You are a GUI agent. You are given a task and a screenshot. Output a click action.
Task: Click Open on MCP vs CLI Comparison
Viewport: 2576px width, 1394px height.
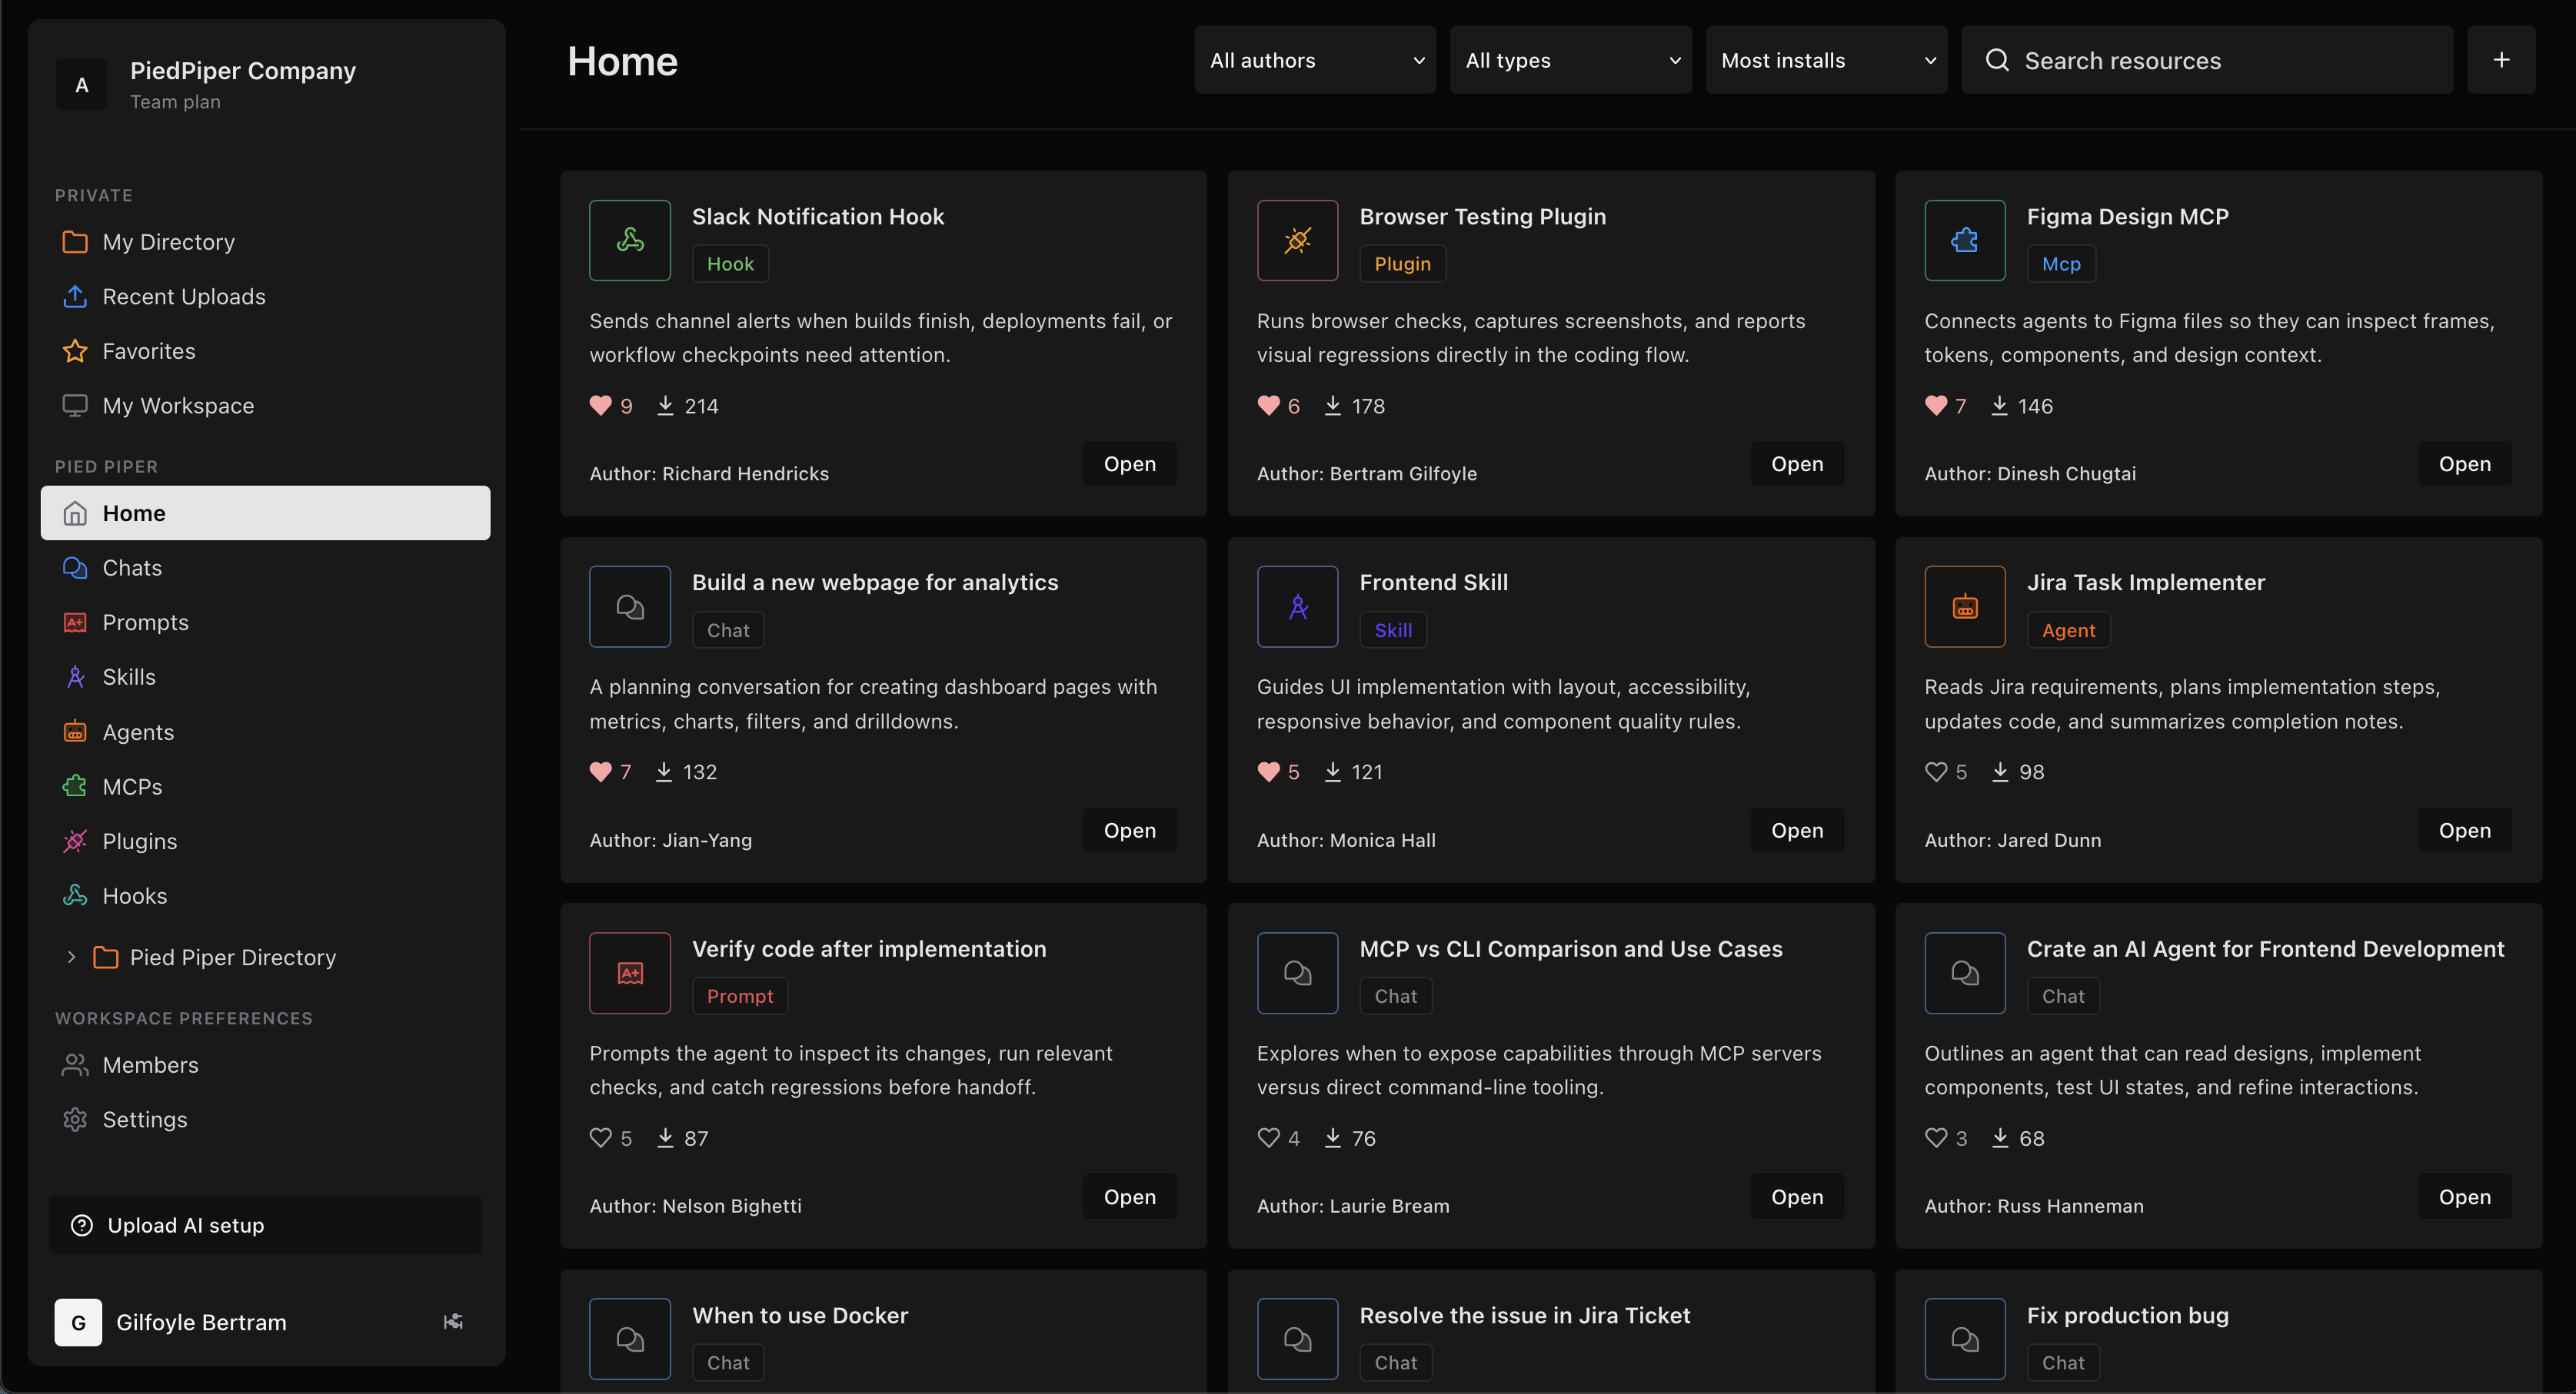(x=1797, y=1197)
